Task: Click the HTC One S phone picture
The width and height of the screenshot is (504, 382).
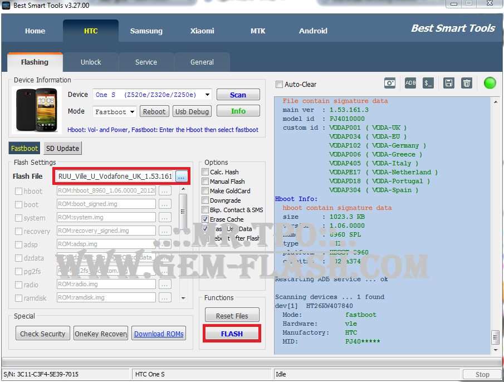Action: point(37,110)
